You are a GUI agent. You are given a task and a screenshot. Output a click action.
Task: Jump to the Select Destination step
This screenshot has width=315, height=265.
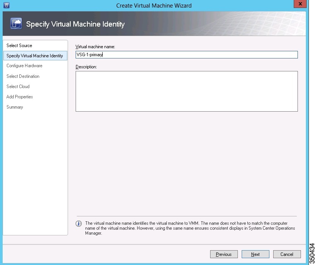point(23,76)
